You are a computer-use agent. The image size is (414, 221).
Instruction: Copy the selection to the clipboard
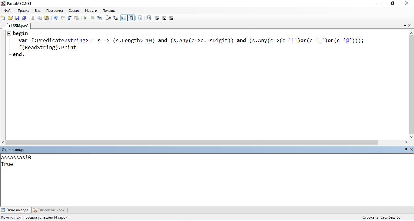40,18
